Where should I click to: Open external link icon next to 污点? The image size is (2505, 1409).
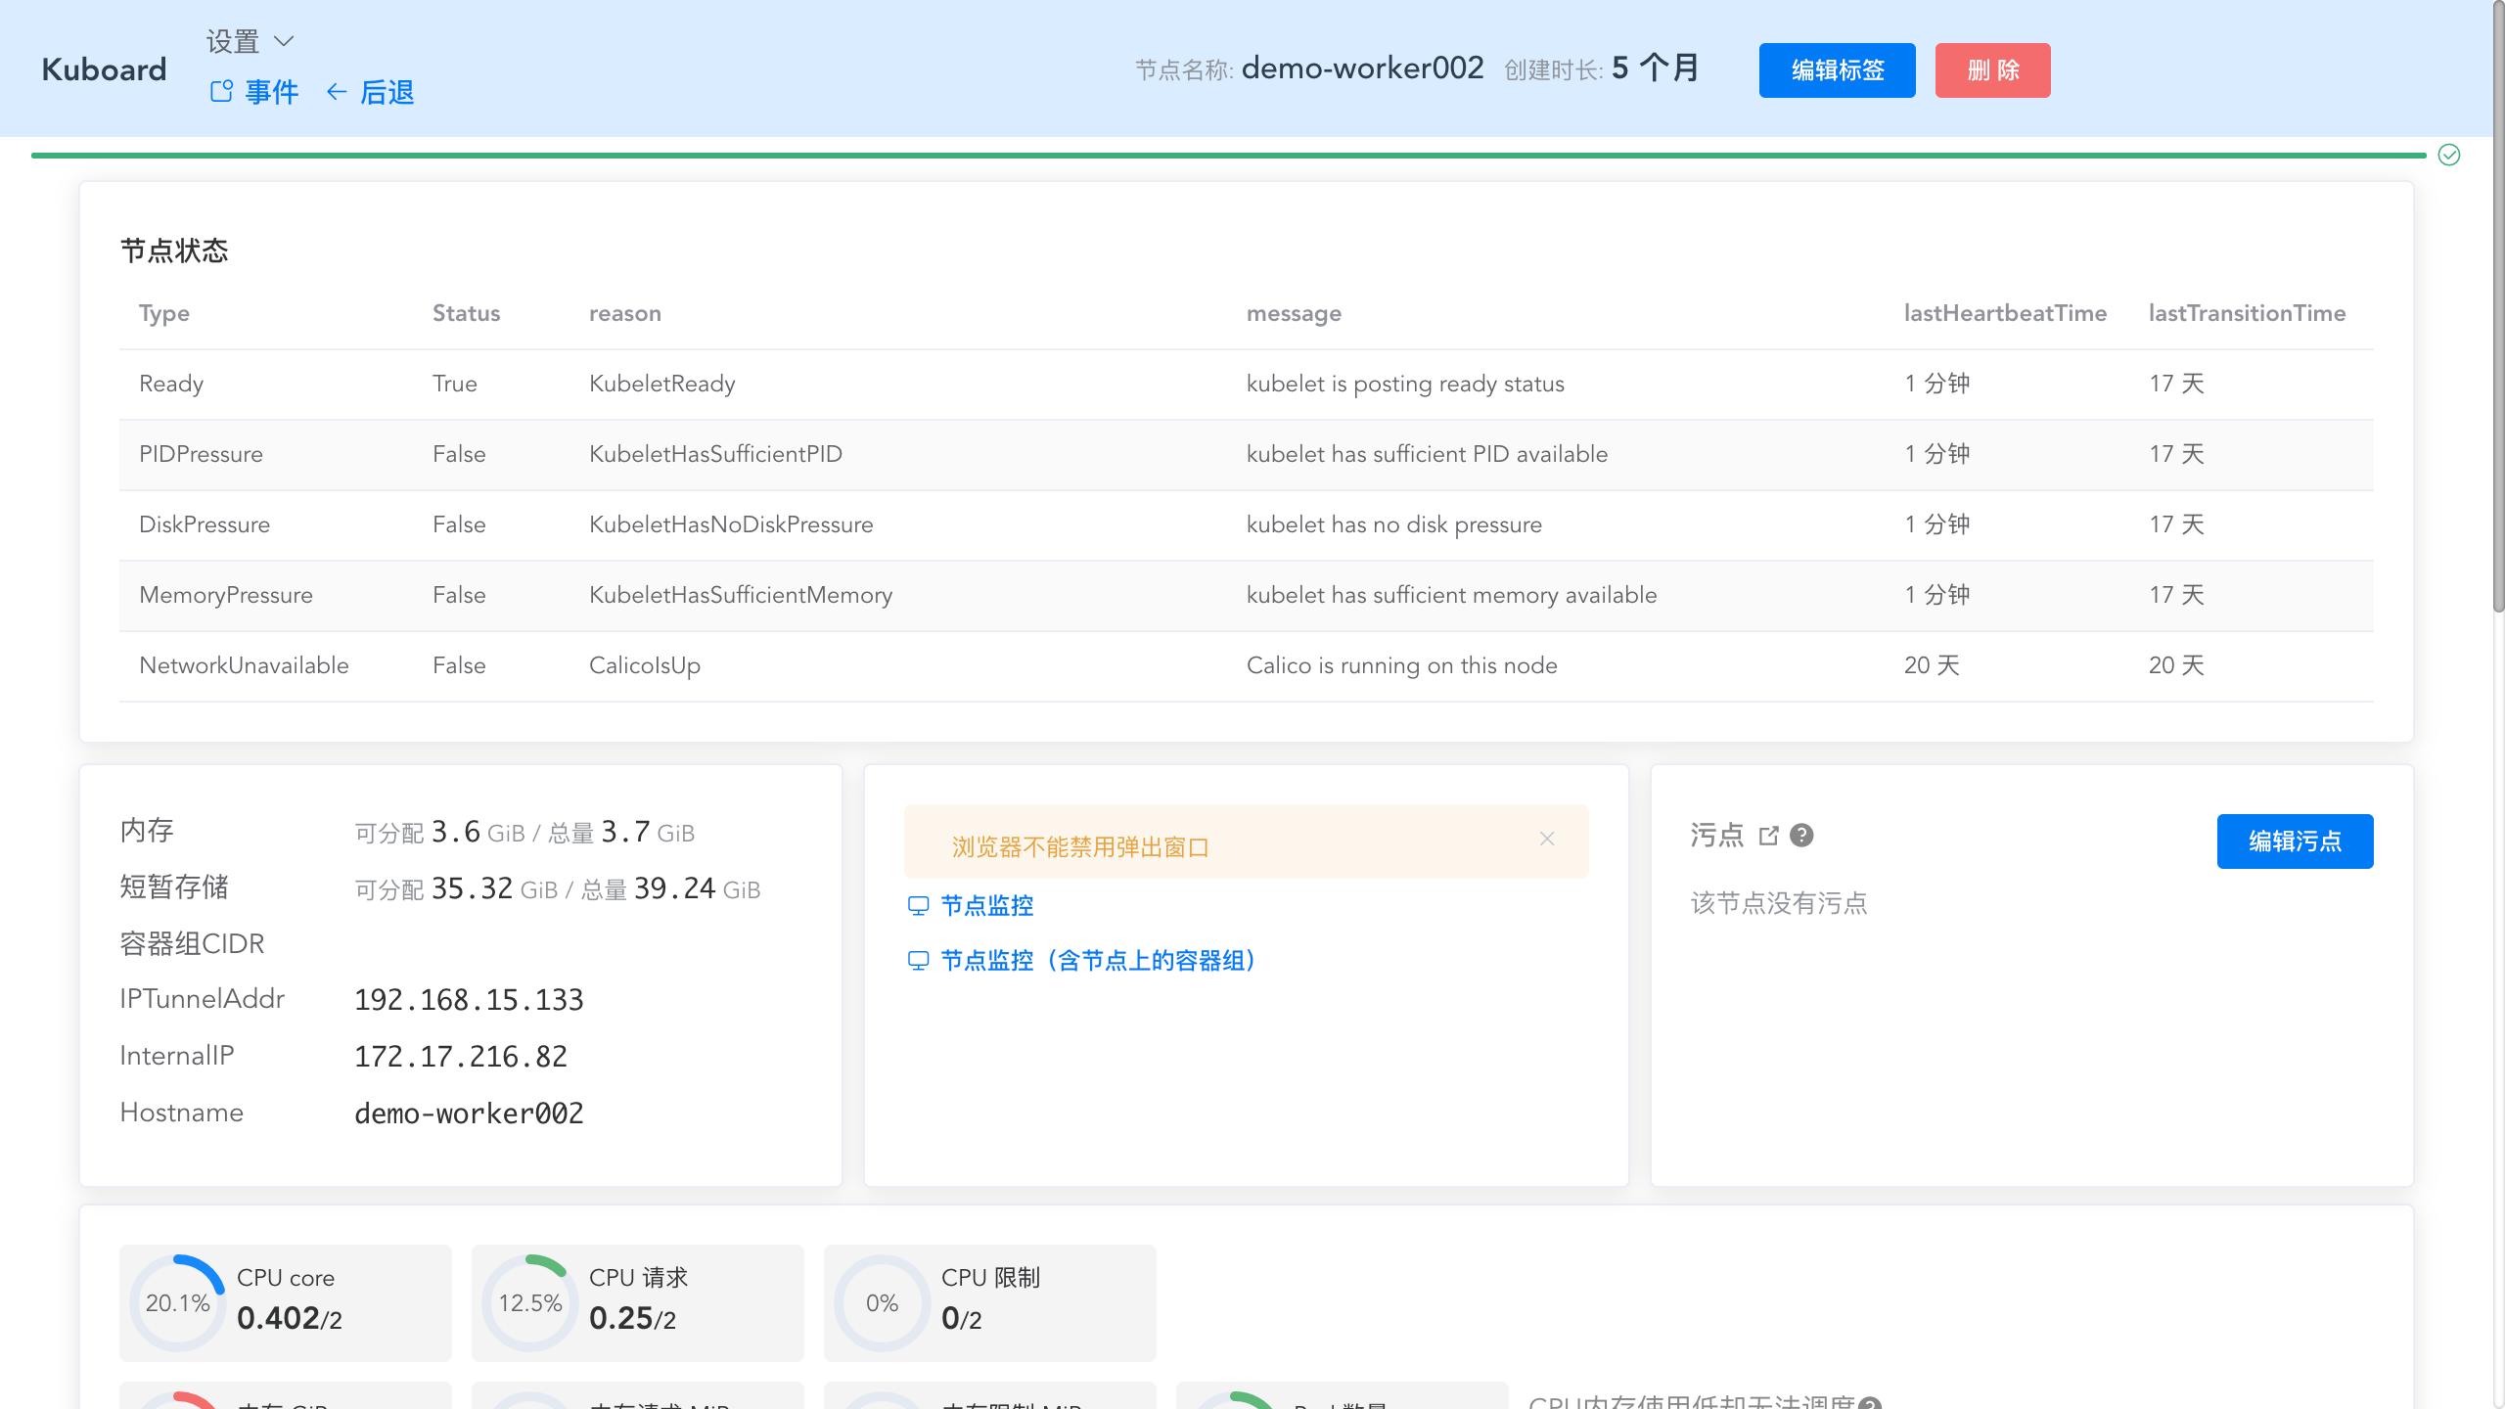(x=1768, y=836)
